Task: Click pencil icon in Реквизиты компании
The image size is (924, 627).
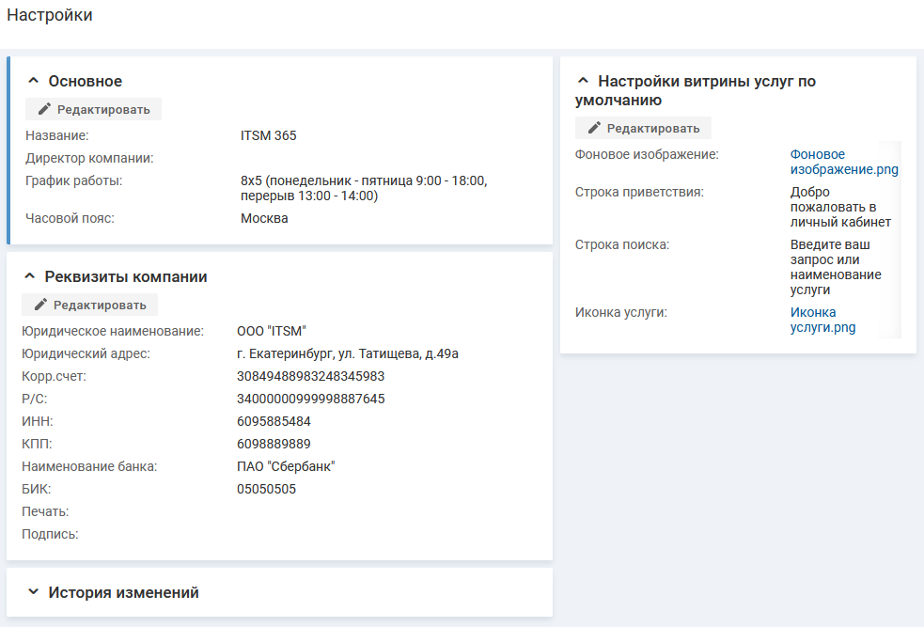Action: point(40,305)
